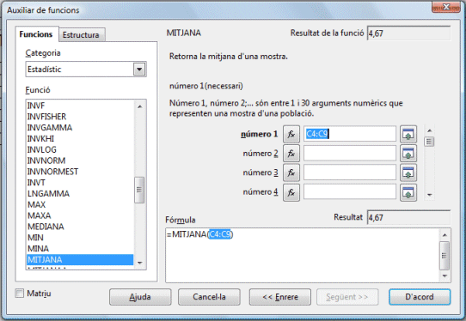Open function wizard for número 2
Image resolution: width=466 pixels, height=321 pixels.
click(291, 154)
